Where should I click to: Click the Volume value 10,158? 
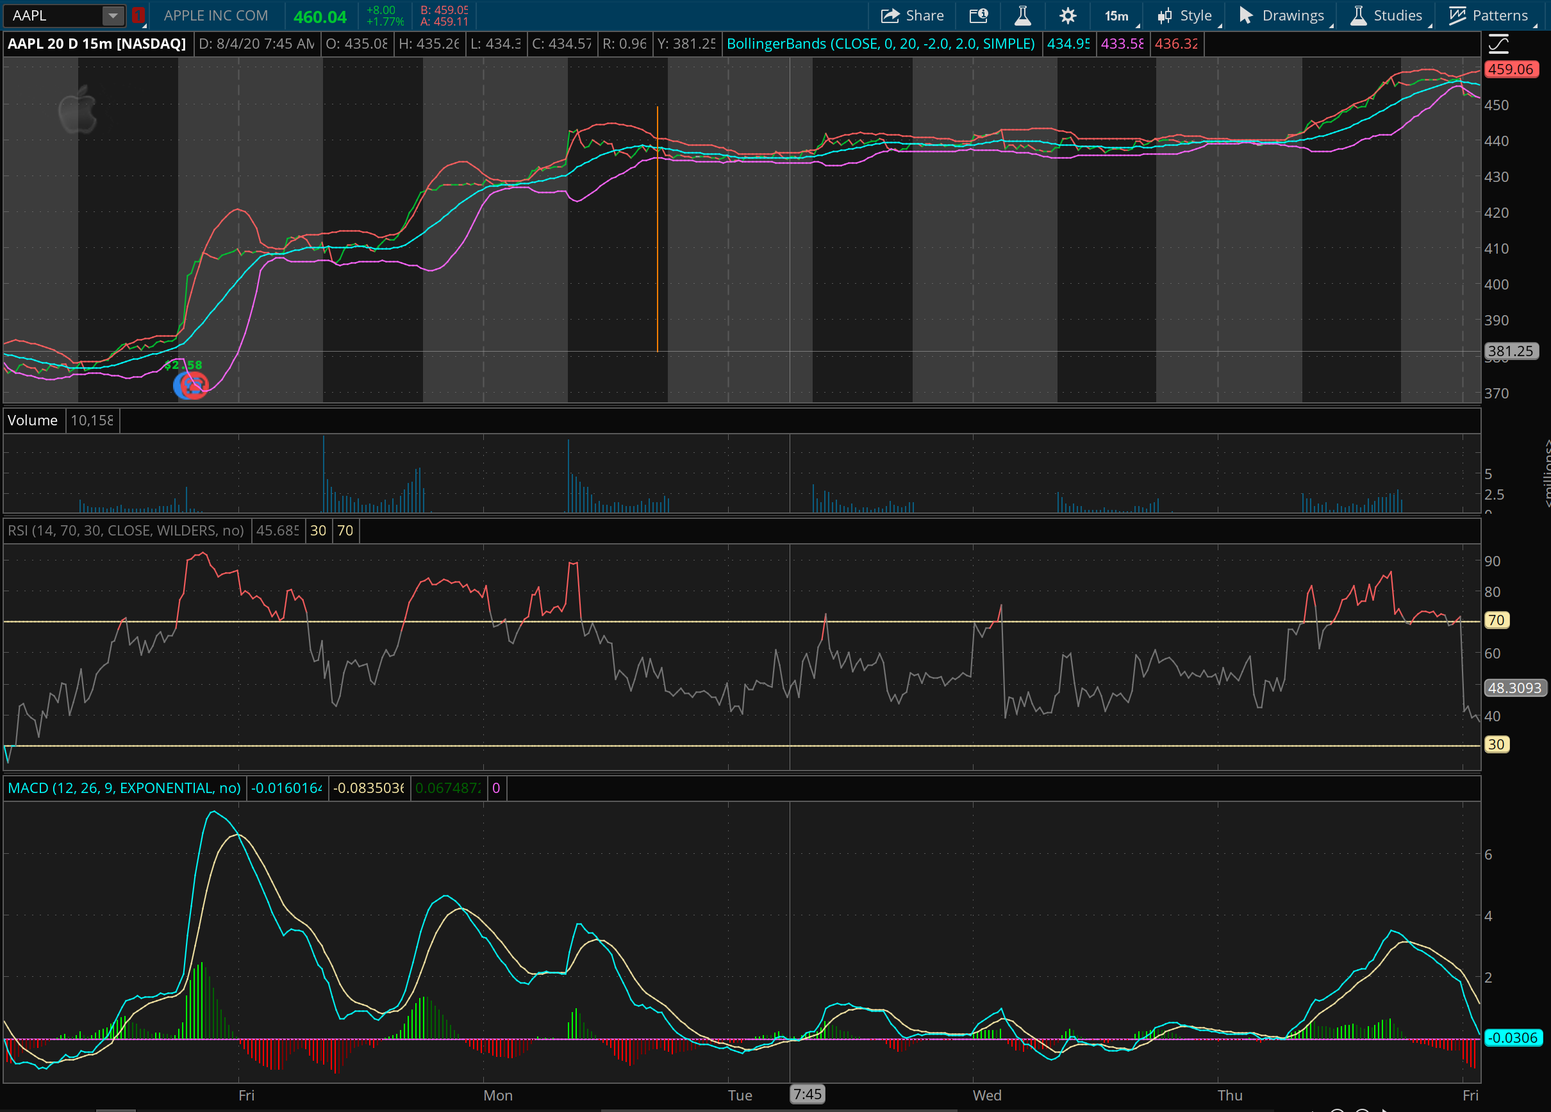click(92, 420)
